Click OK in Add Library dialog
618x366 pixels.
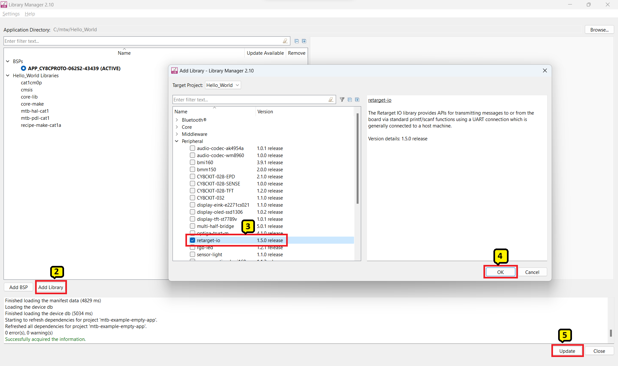[500, 272]
